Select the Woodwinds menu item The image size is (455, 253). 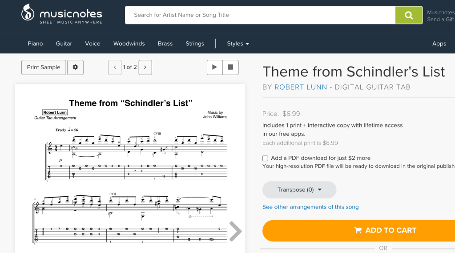tap(129, 43)
